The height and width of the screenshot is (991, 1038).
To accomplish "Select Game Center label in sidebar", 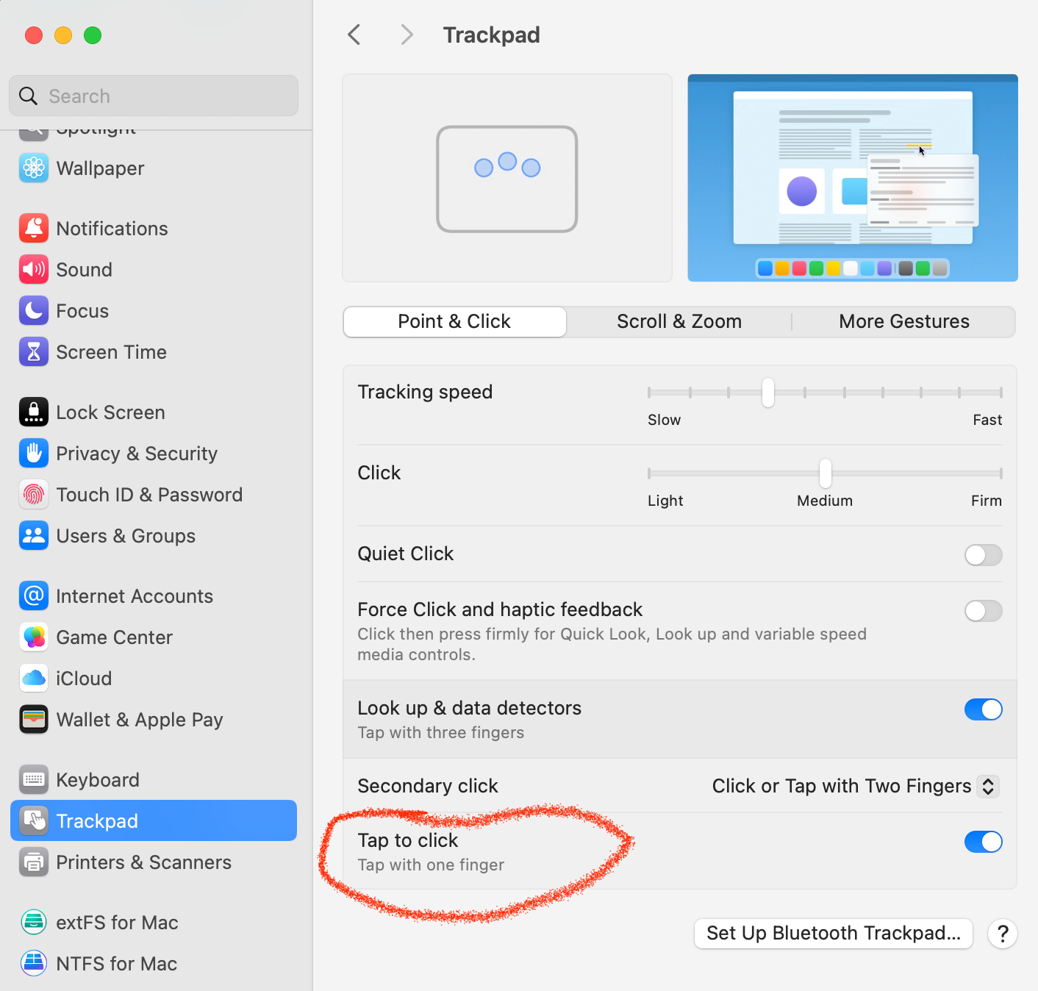I will click(115, 637).
